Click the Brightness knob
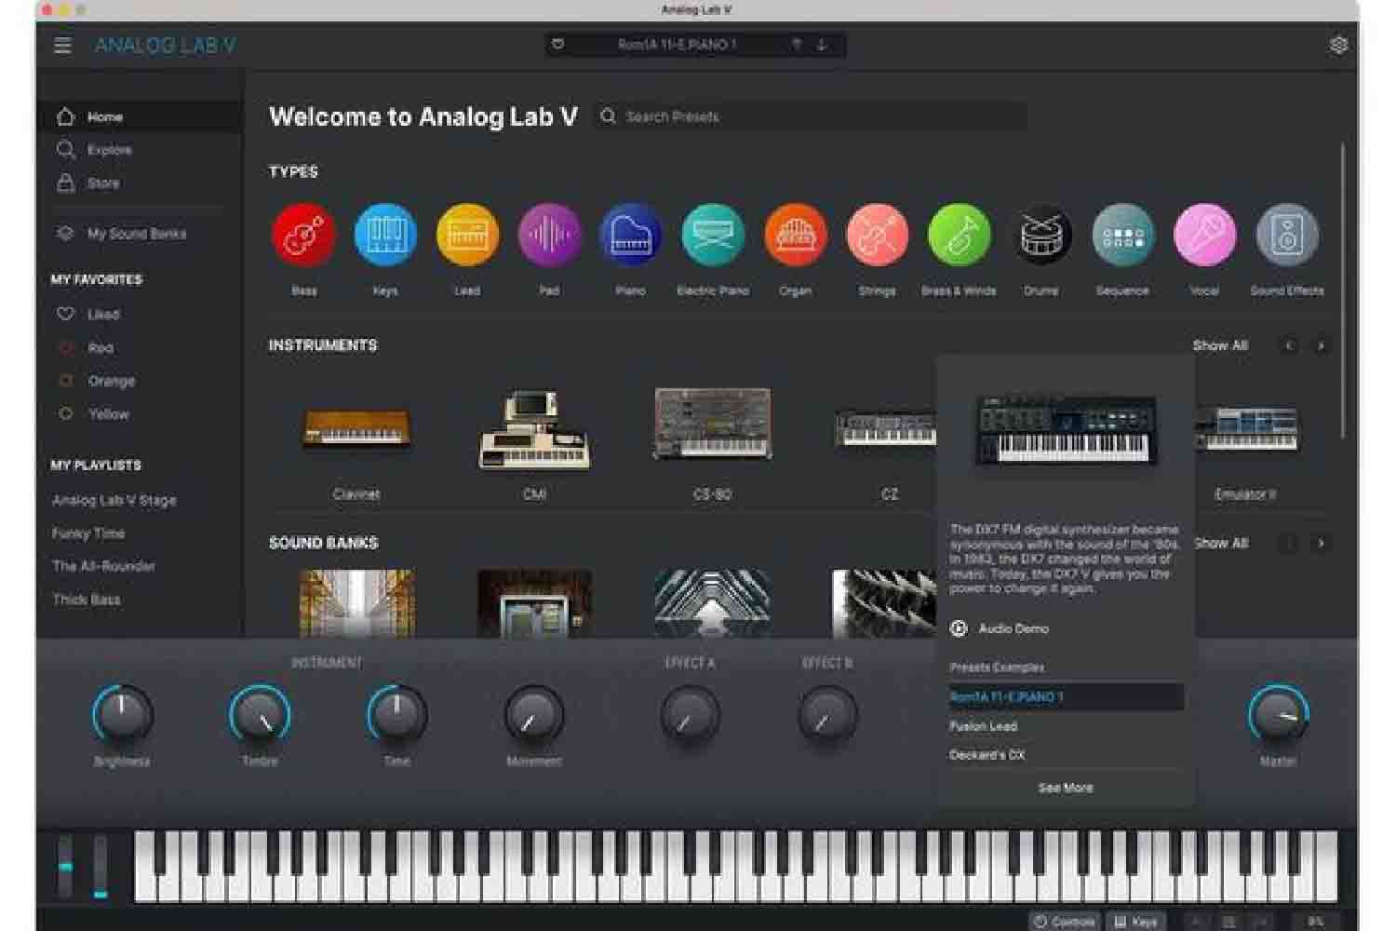 (122, 715)
